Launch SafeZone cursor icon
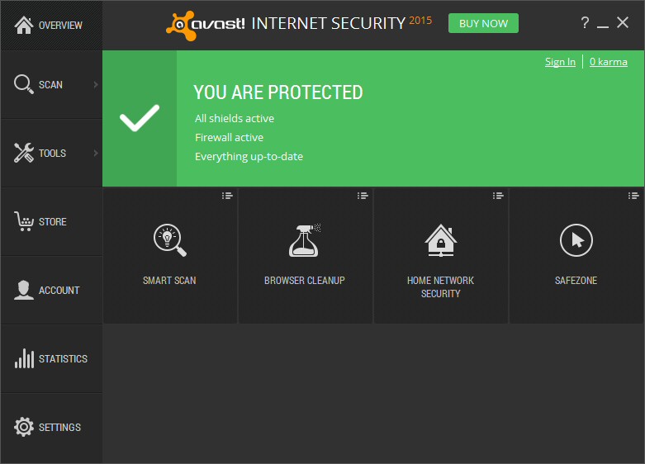Screen dimensions: 645x464 [576, 240]
